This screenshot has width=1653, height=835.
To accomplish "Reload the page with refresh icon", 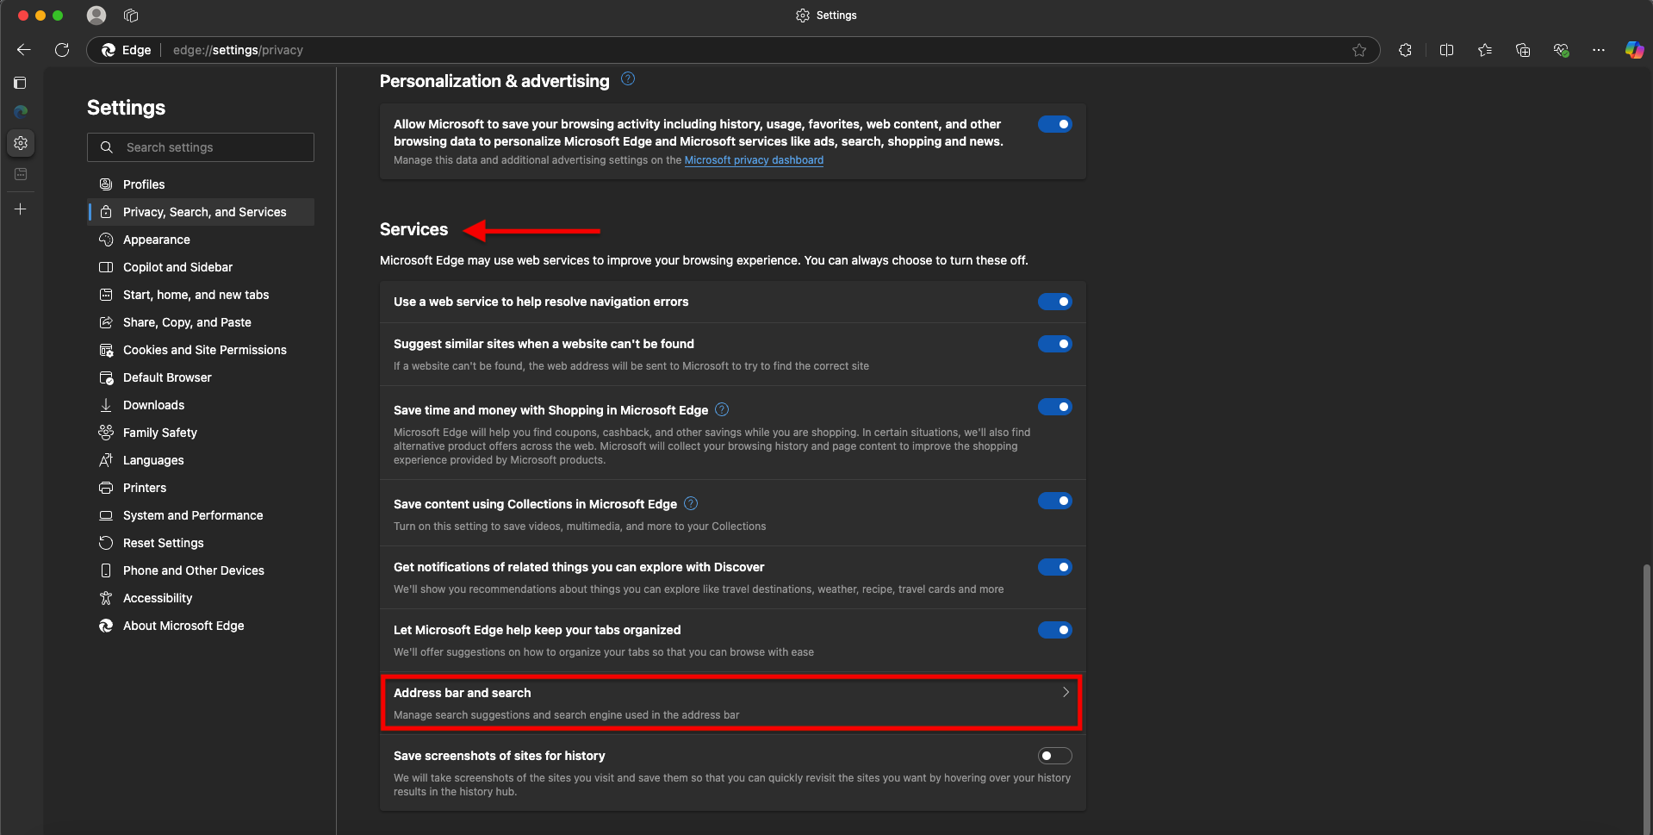I will (62, 50).
